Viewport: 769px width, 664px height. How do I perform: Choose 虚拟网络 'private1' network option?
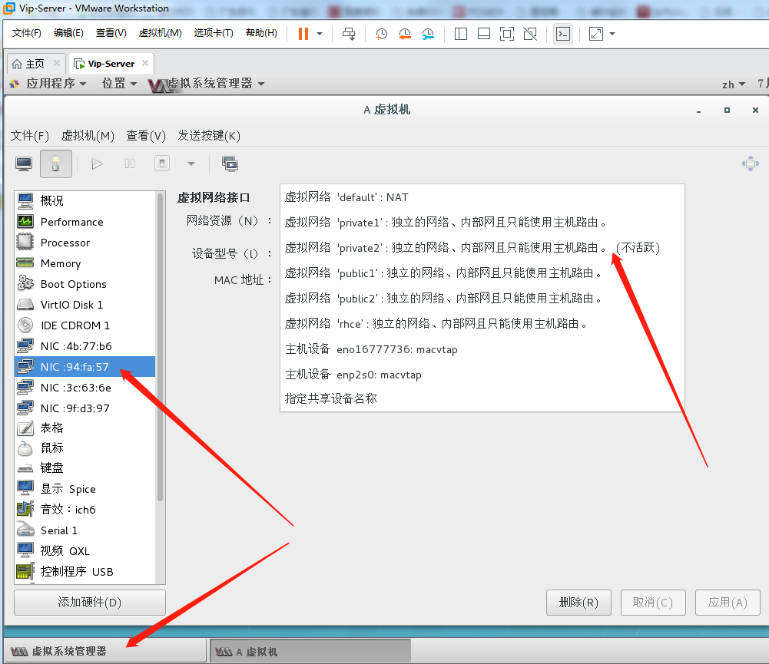pos(482,223)
